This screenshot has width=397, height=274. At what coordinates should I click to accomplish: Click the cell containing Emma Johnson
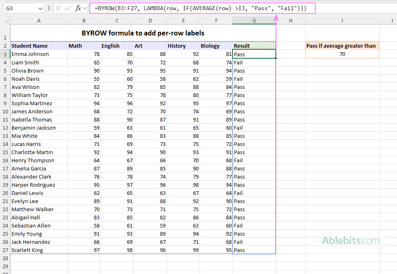(x=30, y=54)
